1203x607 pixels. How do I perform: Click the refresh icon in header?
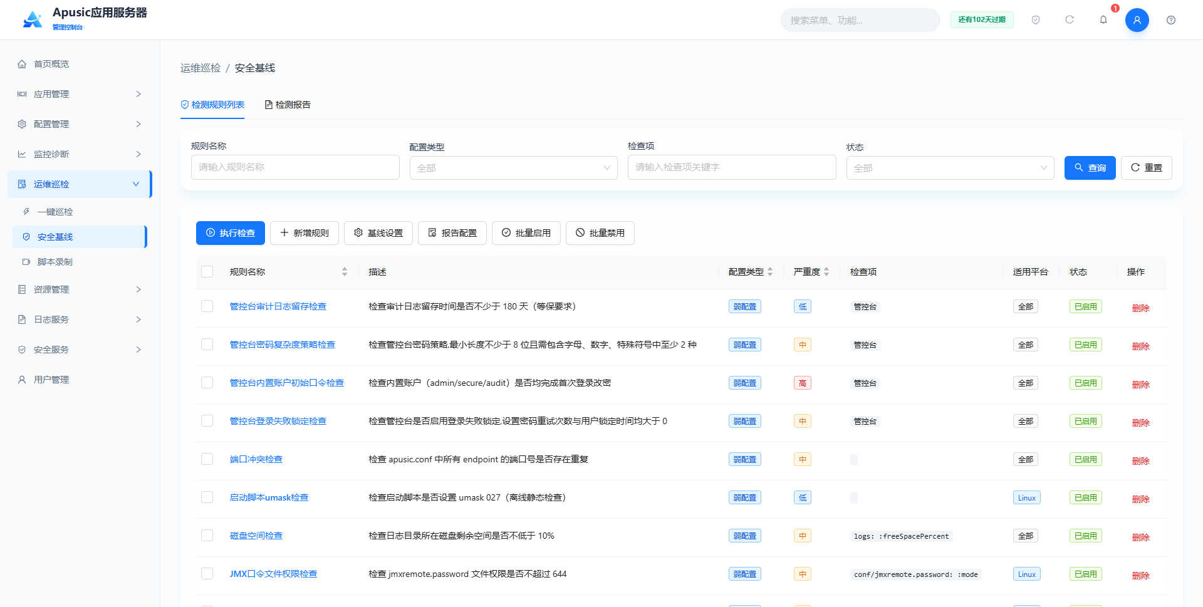[1070, 20]
